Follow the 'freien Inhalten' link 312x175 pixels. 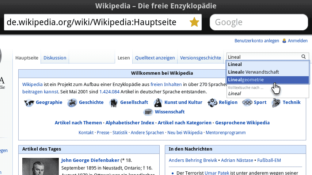coord(166,85)
